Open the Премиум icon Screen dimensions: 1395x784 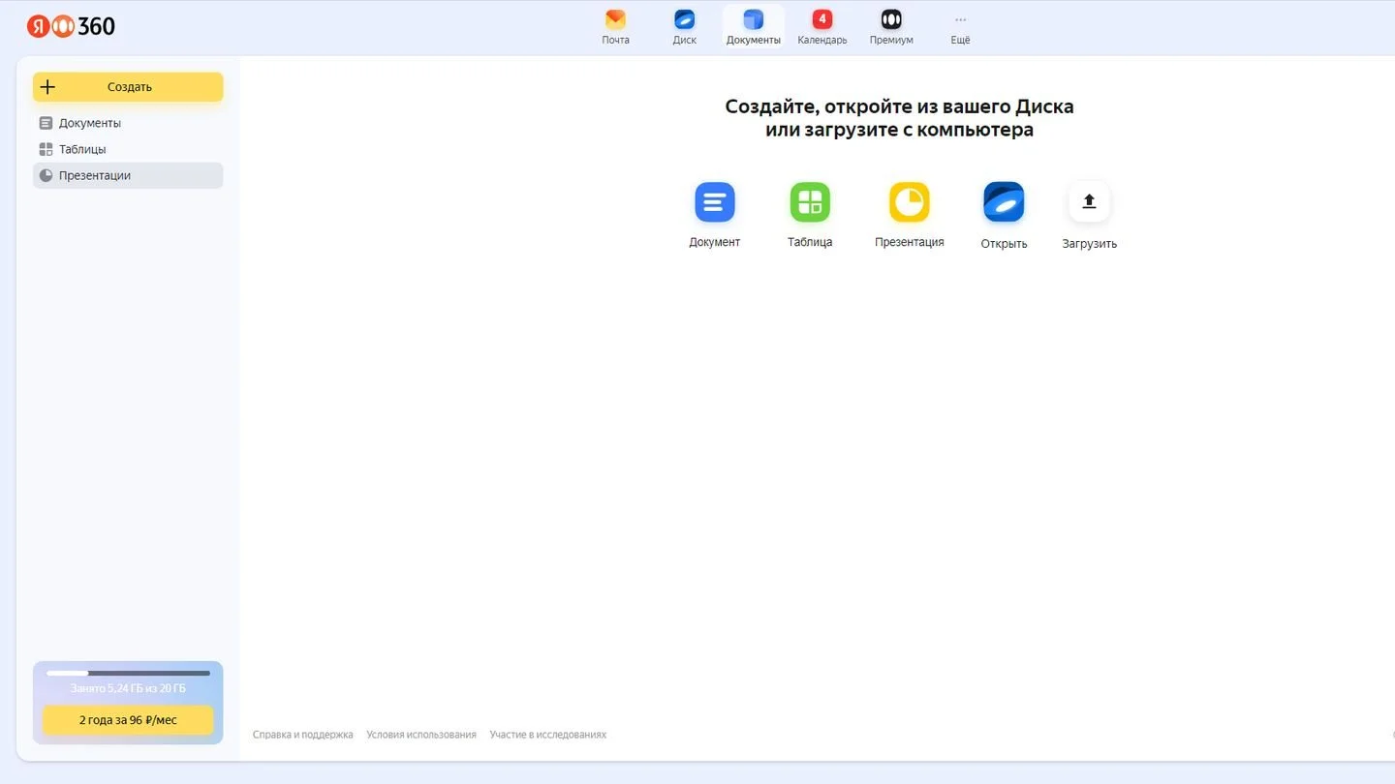pos(891,19)
